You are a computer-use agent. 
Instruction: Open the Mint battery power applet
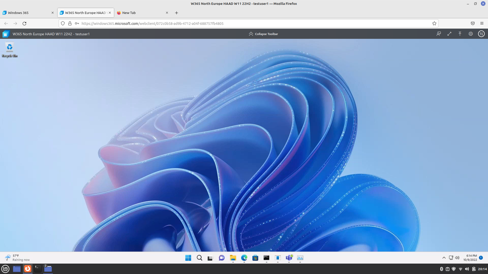474,269
